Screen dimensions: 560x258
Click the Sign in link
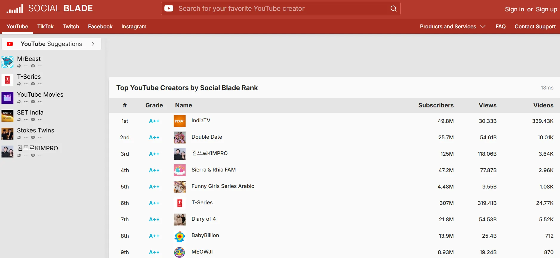tap(514, 9)
